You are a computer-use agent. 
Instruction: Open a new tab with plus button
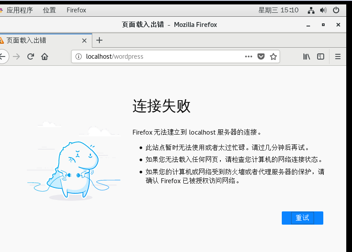click(99, 41)
